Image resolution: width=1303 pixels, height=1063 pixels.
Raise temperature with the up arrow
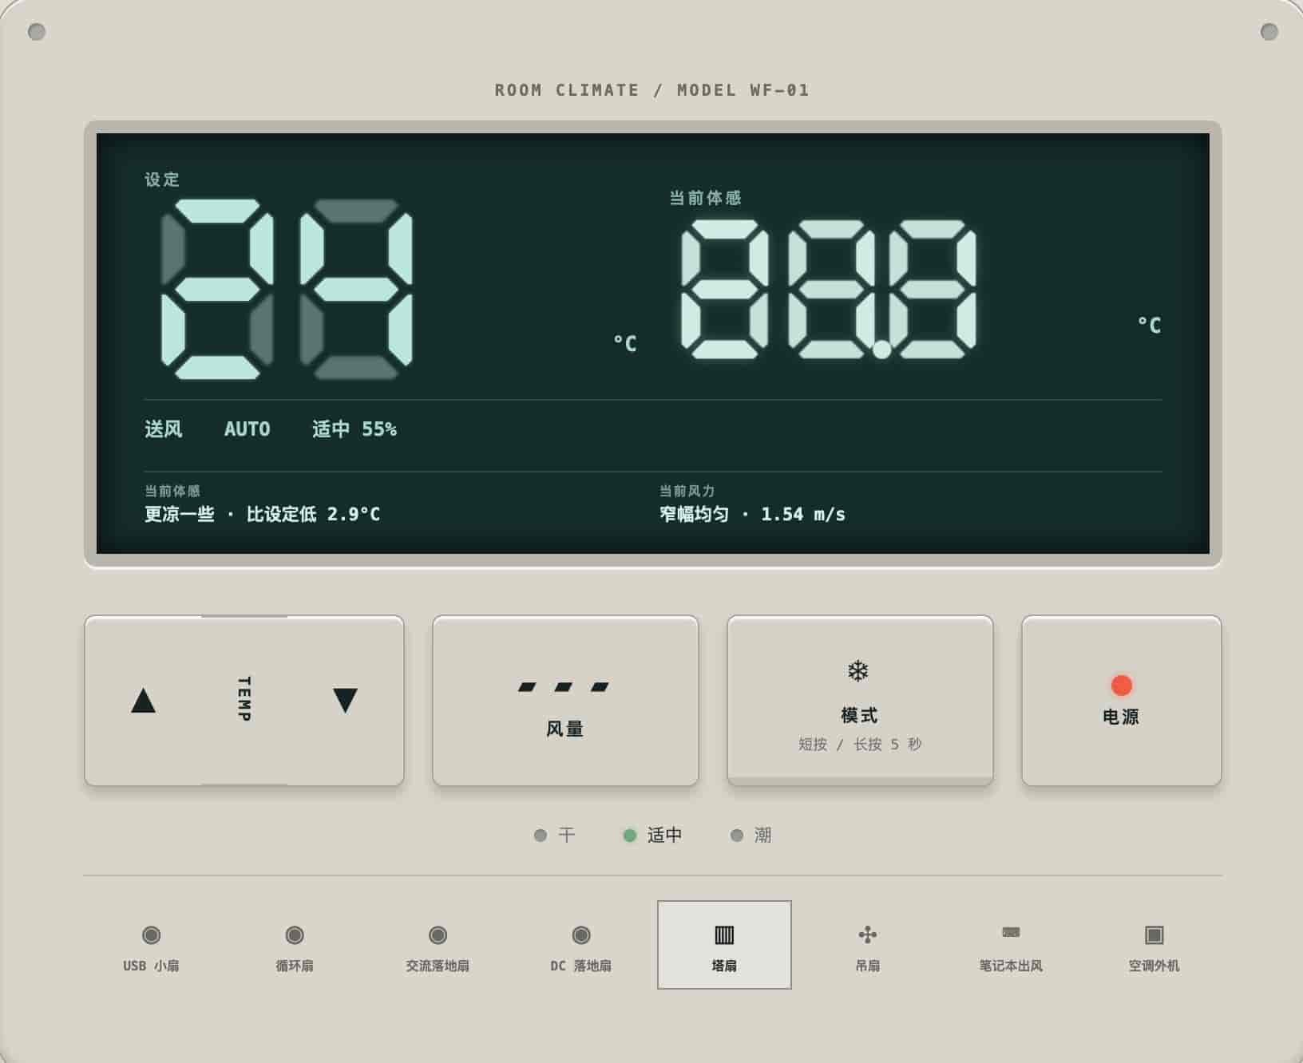(144, 701)
